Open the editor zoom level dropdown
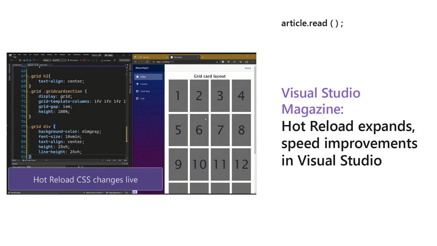 tap(15, 160)
